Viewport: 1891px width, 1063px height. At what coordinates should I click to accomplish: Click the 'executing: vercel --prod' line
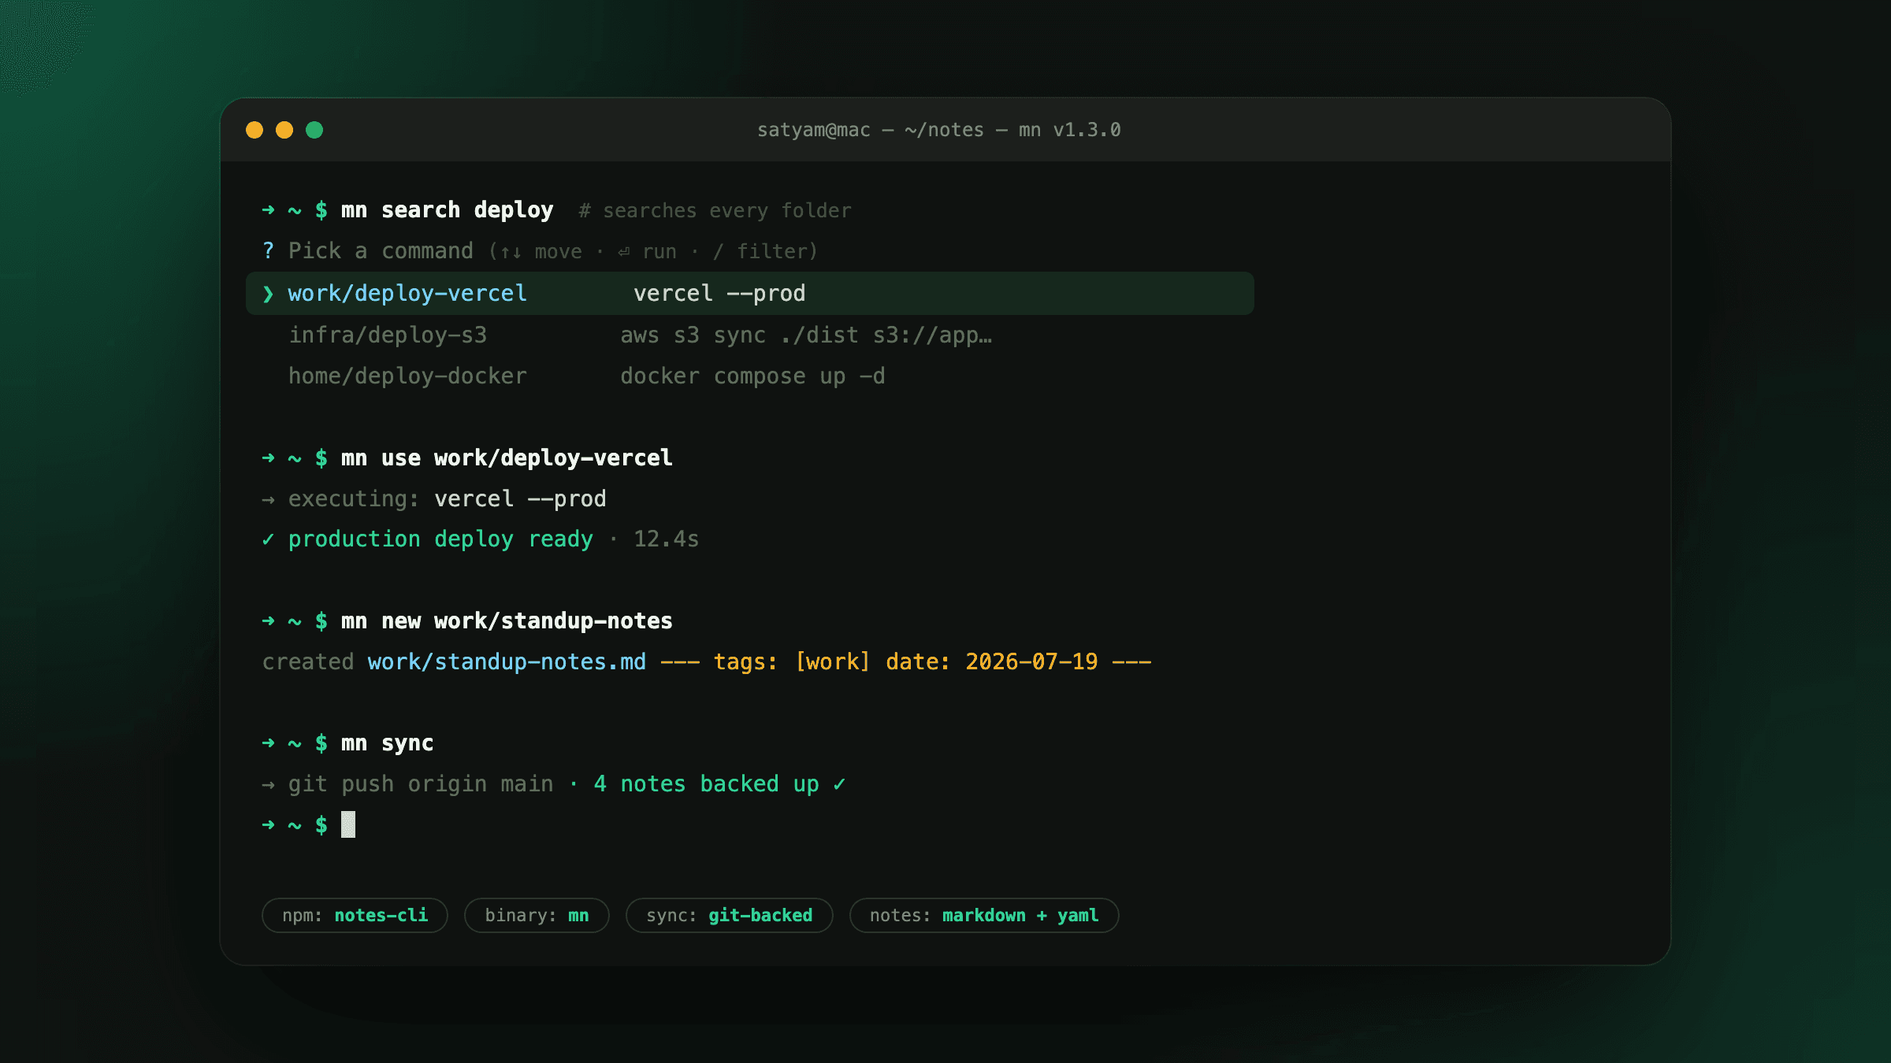434,499
